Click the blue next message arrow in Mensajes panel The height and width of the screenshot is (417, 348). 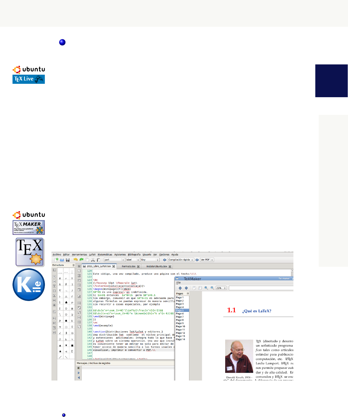pos(79,373)
